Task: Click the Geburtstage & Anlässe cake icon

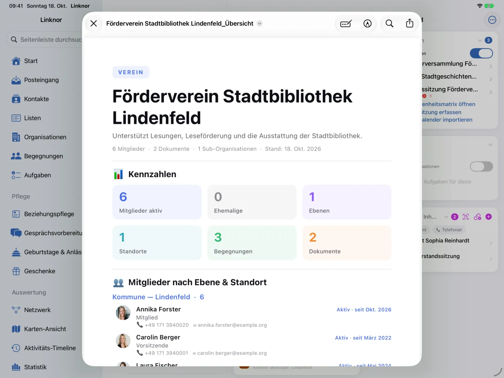Action: 16,252
